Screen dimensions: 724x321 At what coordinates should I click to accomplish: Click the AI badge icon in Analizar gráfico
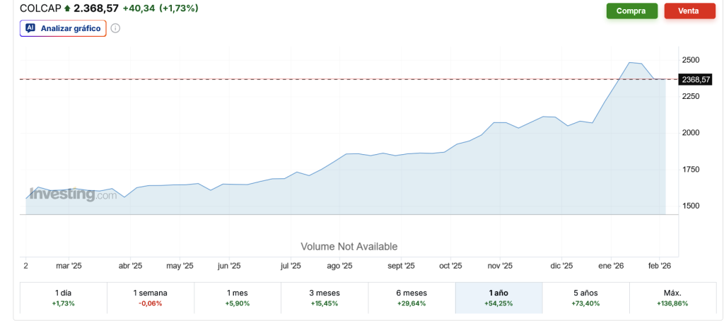click(30, 28)
